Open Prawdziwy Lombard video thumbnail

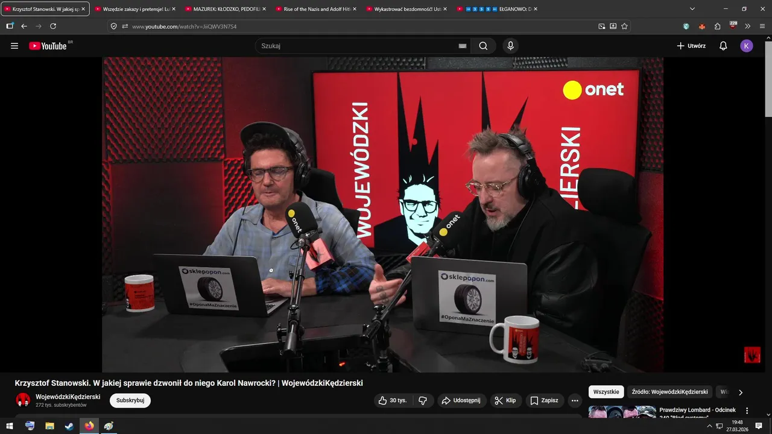pos(622,412)
